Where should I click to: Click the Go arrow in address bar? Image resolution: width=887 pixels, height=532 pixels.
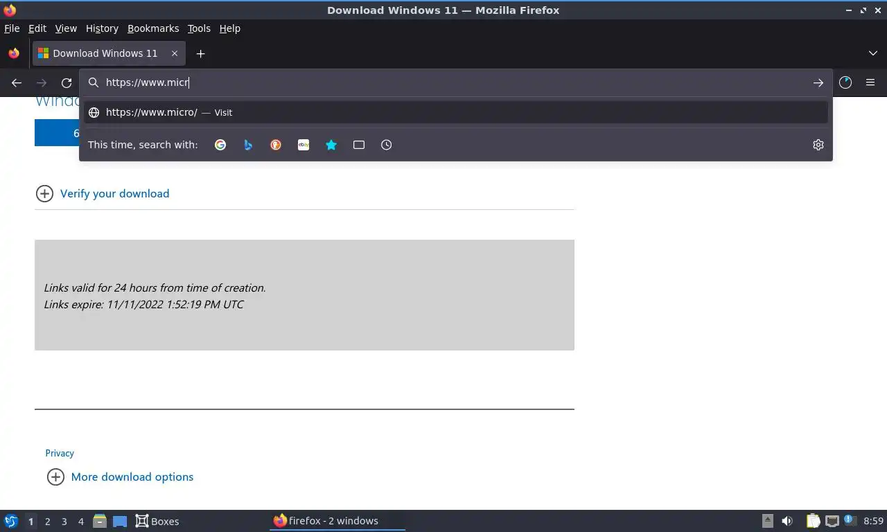pos(818,82)
